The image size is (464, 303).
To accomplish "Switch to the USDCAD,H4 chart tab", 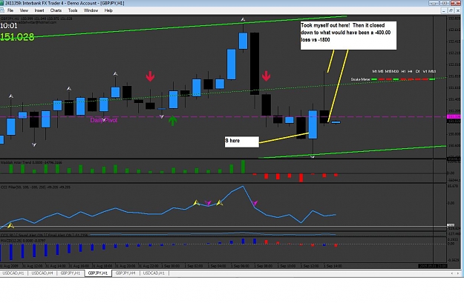I will pyautogui.click(x=42, y=273).
